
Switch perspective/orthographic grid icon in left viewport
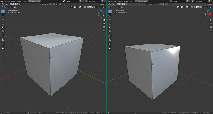[104, 30]
